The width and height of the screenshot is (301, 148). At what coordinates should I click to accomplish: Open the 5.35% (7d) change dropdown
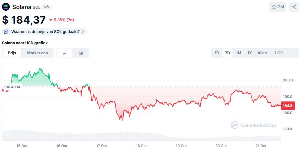61,20
